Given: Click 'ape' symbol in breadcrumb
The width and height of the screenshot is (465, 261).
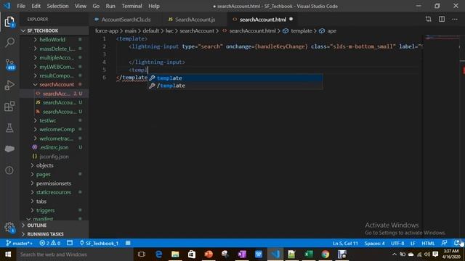Looking at the screenshot, I should tap(331, 30).
